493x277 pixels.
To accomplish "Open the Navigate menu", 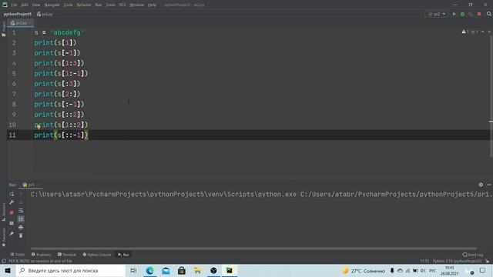I will point(52,5).
